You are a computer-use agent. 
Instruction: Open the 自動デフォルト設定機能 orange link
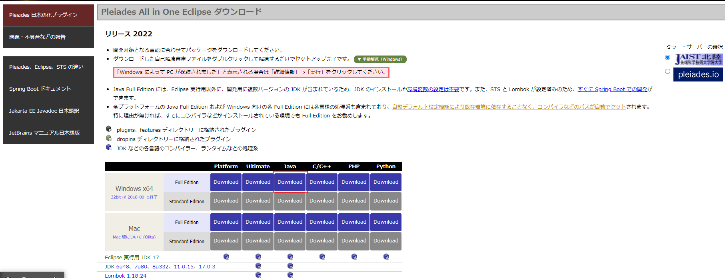[509, 107]
